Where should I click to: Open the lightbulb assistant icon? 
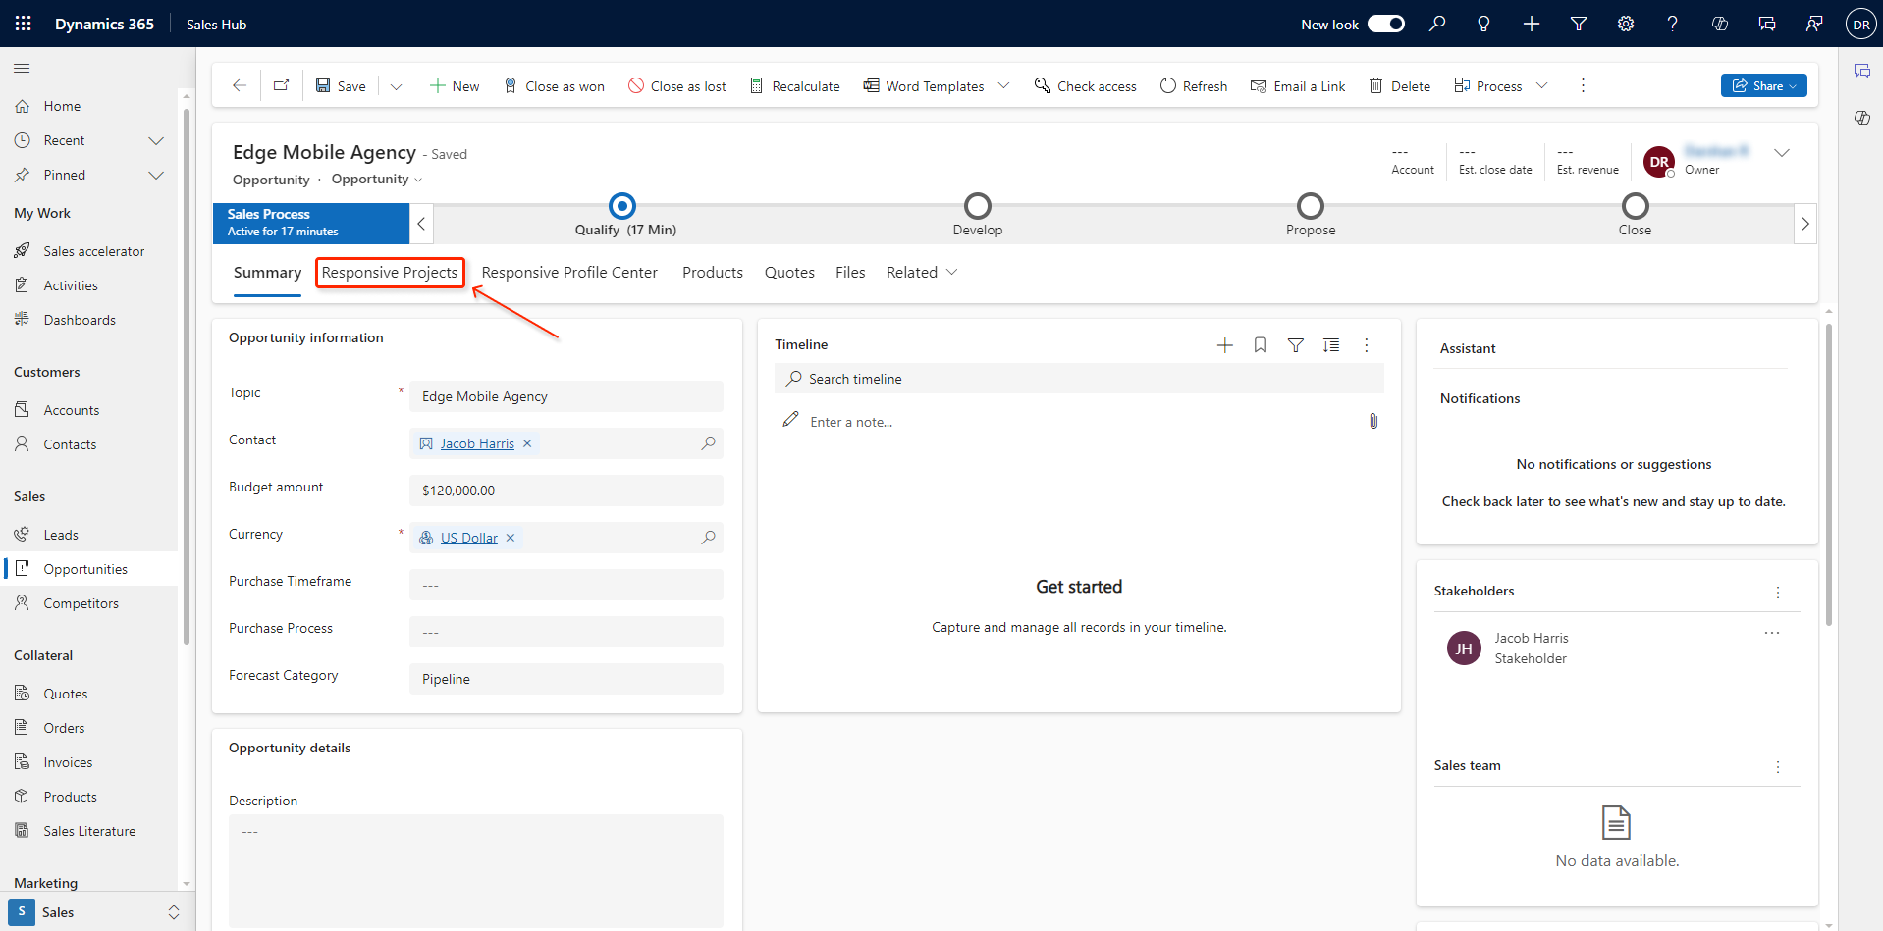coord(1484,24)
